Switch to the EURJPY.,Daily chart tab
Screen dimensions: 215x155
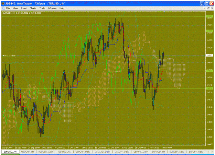tap(196, 152)
